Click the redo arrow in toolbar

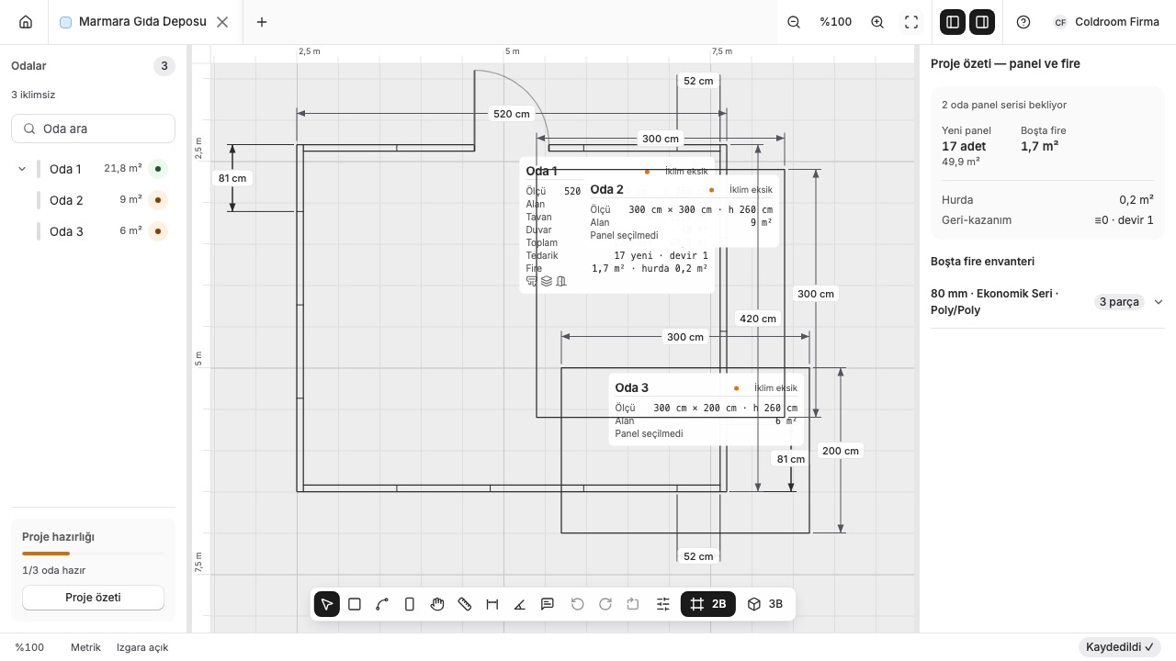coord(605,604)
